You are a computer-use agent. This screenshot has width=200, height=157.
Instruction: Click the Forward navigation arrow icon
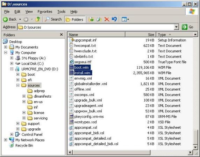tap(26, 20)
